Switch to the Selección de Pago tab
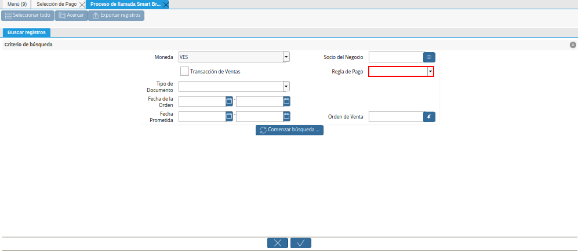The image size is (578, 251). coord(56,5)
